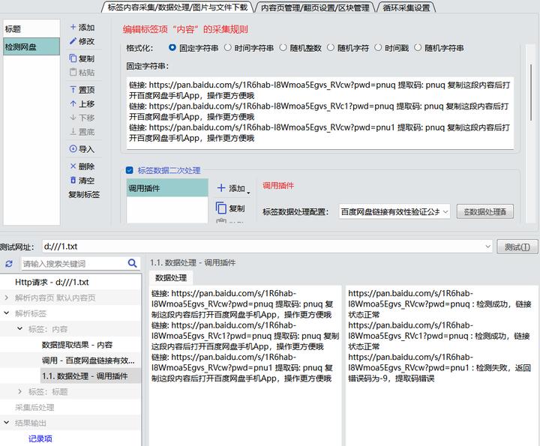Click the 清空 trash icon
The width and height of the screenshot is (540, 446).
[x=73, y=180]
